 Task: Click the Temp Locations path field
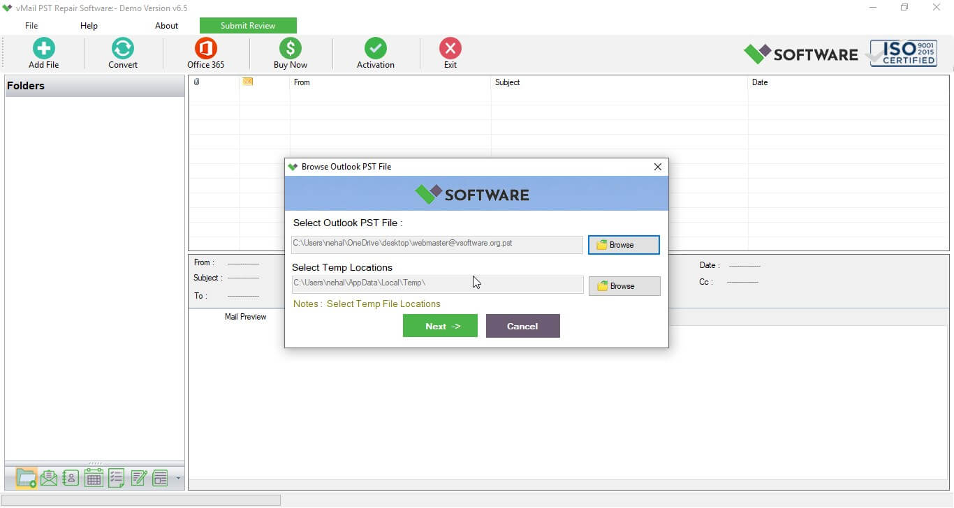coord(437,283)
